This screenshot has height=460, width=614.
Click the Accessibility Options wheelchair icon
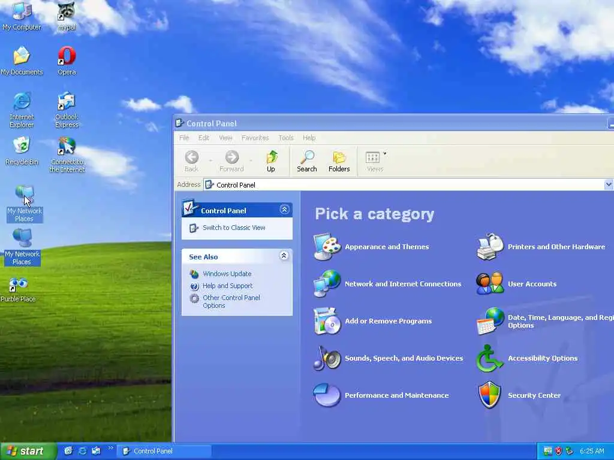coord(489,358)
